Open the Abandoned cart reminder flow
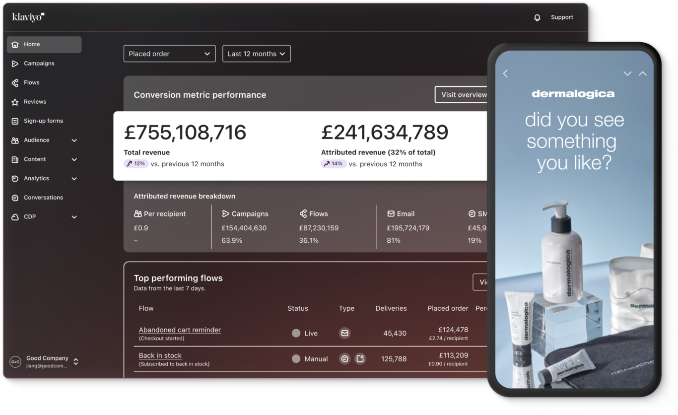Image resolution: width=678 pixels, height=415 pixels. coord(180,330)
